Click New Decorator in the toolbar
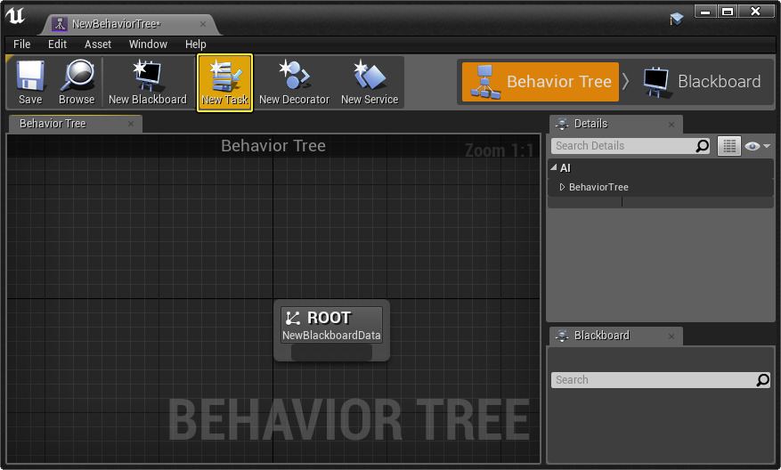Viewport: 781px width, 470px height. pyautogui.click(x=294, y=83)
